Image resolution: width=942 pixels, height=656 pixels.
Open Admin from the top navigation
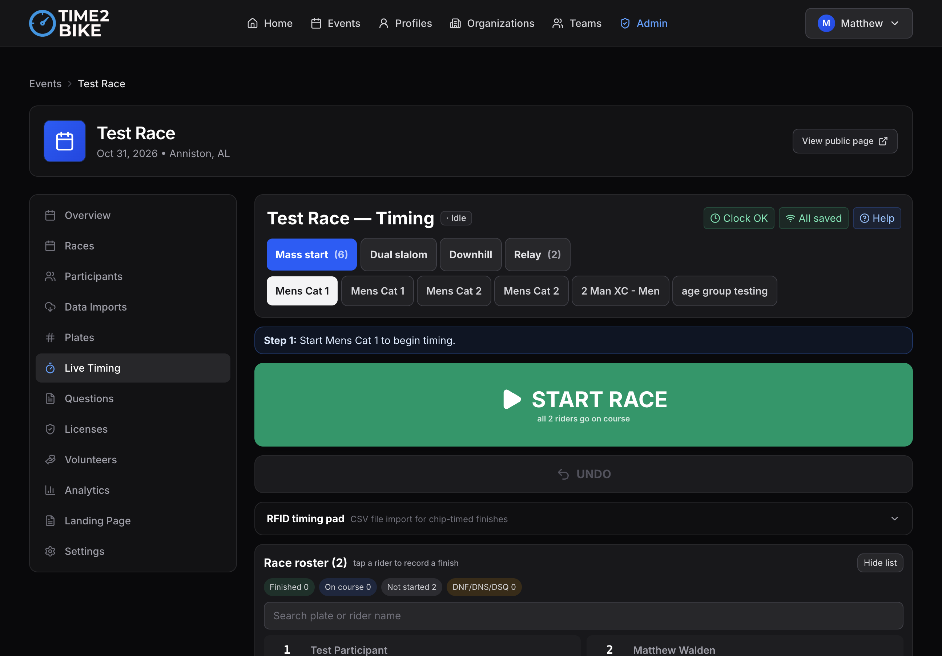click(x=643, y=23)
